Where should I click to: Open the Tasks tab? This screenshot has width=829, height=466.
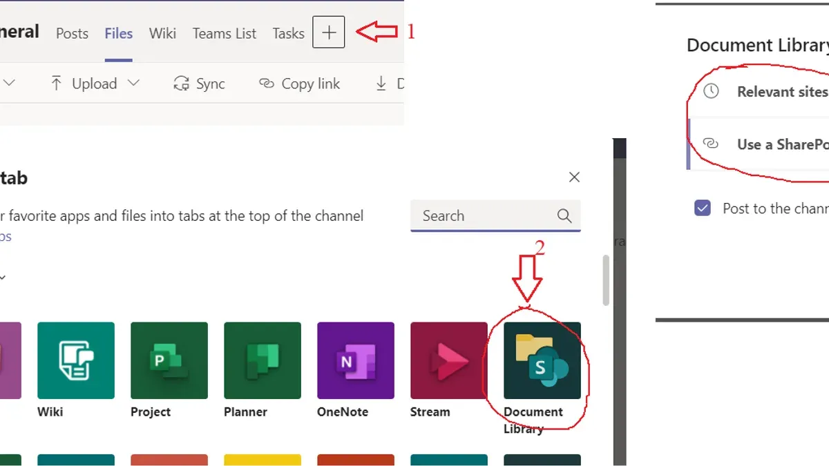tap(288, 33)
